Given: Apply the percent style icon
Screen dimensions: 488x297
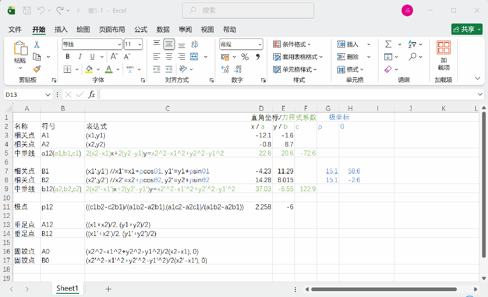Looking at the screenshot, I should click(x=245, y=57).
